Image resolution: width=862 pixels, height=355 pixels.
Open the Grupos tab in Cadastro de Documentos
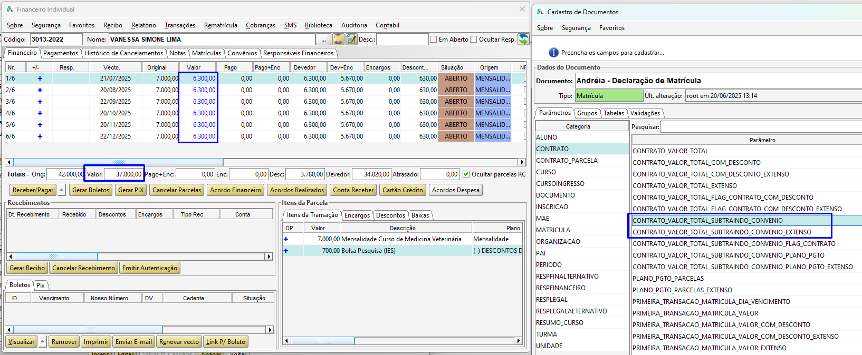587,113
